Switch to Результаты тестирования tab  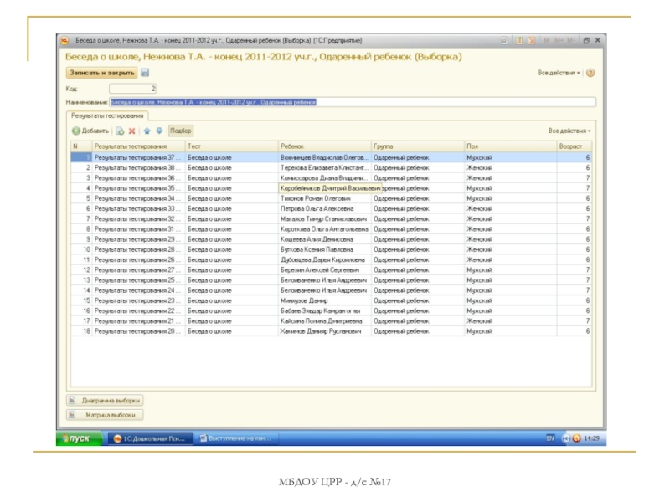tap(107, 116)
